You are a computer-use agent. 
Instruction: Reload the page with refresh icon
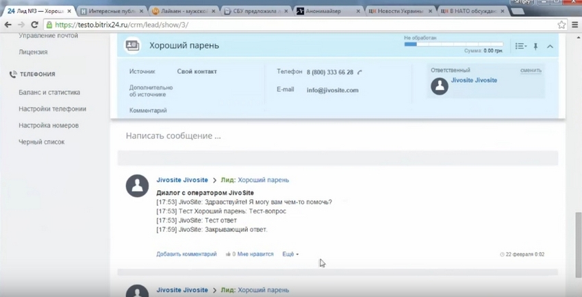click(x=34, y=25)
